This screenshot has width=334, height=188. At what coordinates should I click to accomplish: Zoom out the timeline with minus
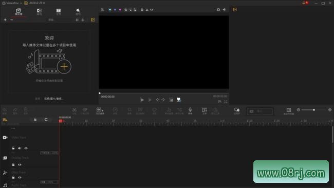299,110
